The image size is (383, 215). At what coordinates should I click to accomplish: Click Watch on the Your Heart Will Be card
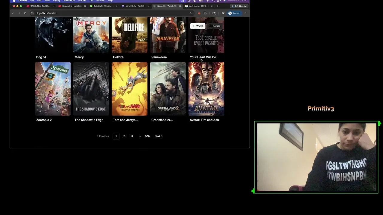198,26
